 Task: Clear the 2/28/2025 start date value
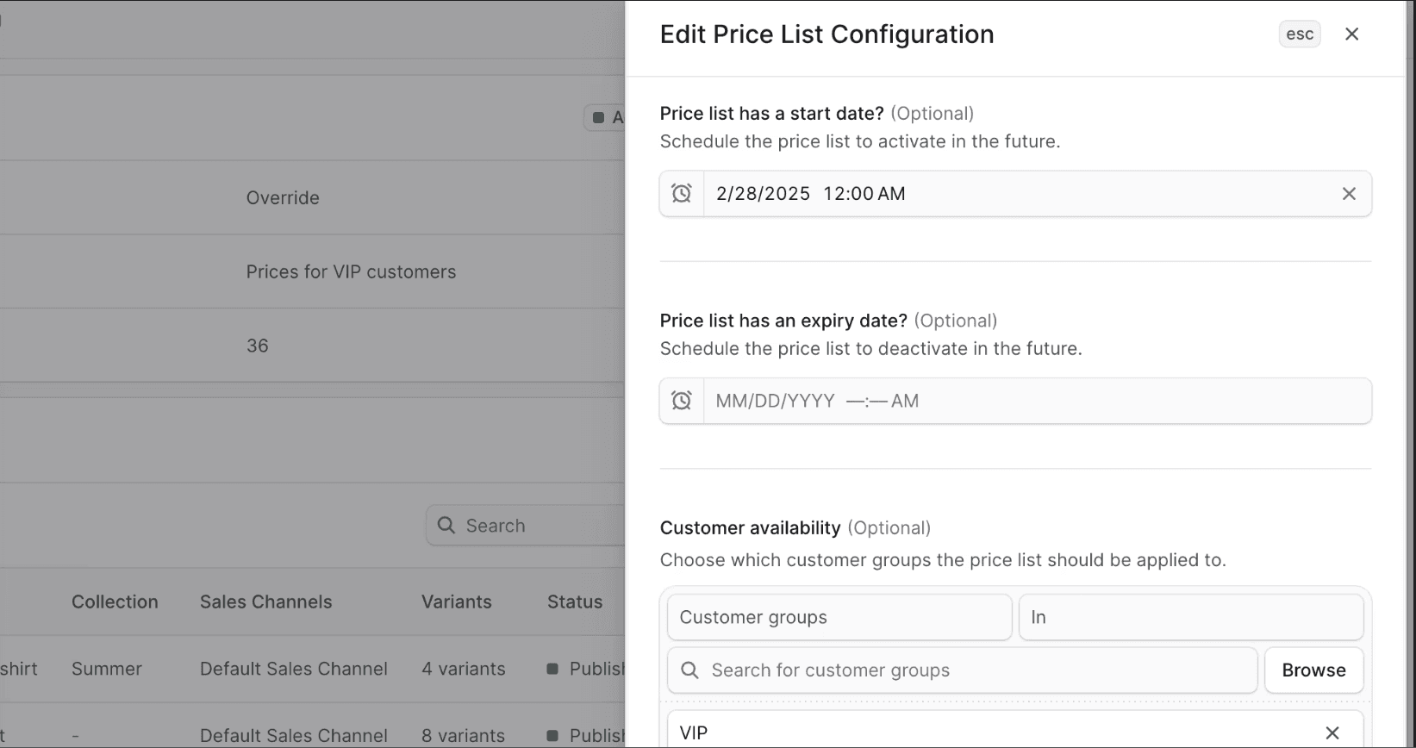(x=1349, y=194)
